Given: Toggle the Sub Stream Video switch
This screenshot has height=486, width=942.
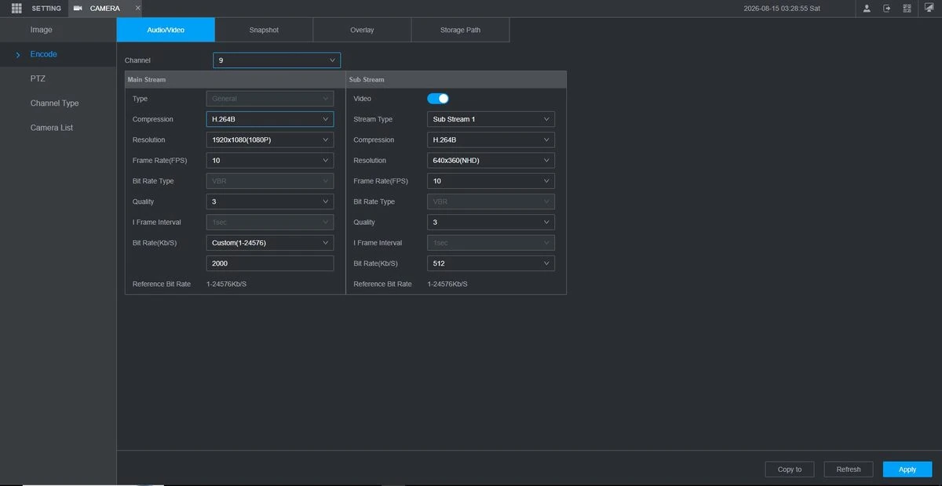Looking at the screenshot, I should click(438, 99).
